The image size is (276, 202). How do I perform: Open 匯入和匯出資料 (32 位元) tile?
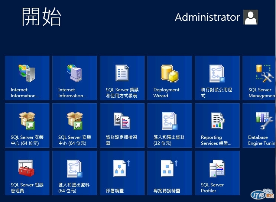point(170,126)
